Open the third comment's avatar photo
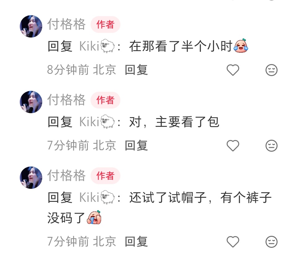The image size is (281, 257). [31, 178]
